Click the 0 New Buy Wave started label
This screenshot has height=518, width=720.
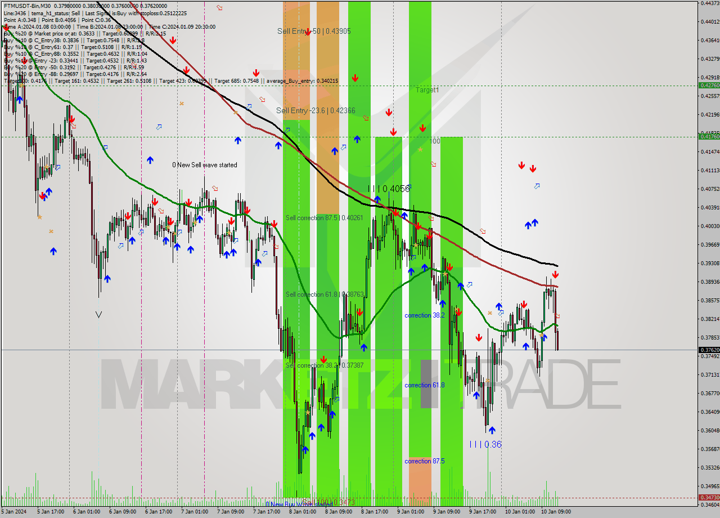tap(299, 504)
